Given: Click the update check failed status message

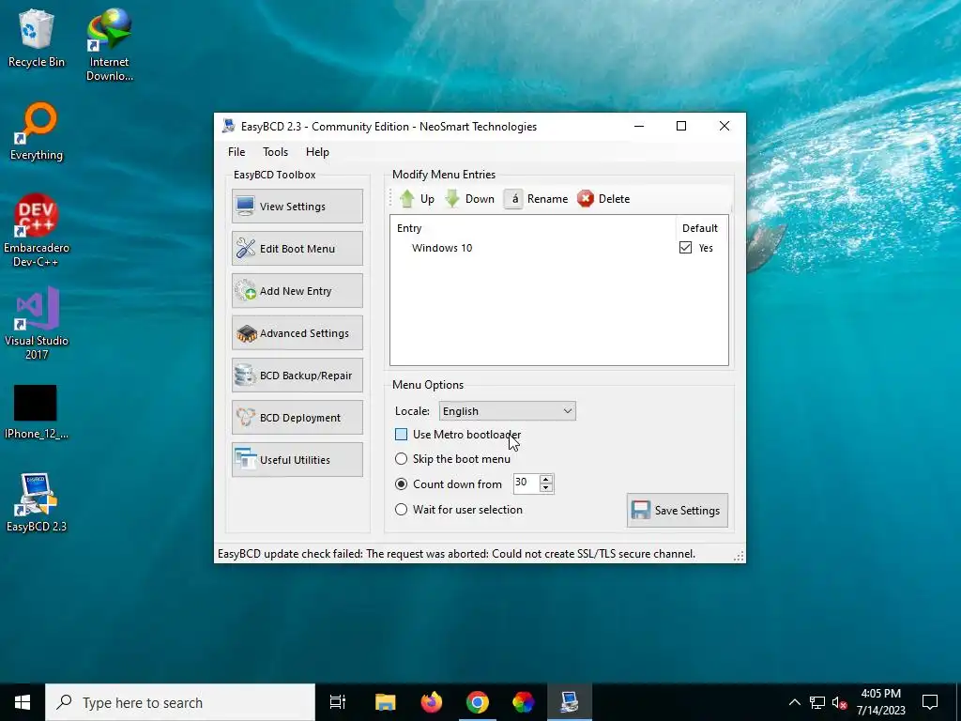Looking at the screenshot, I should point(456,554).
